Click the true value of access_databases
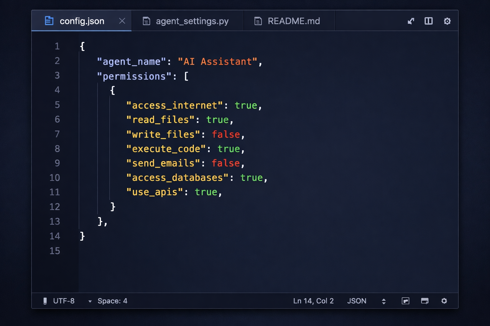Image resolution: width=490 pixels, height=326 pixels. tap(252, 178)
